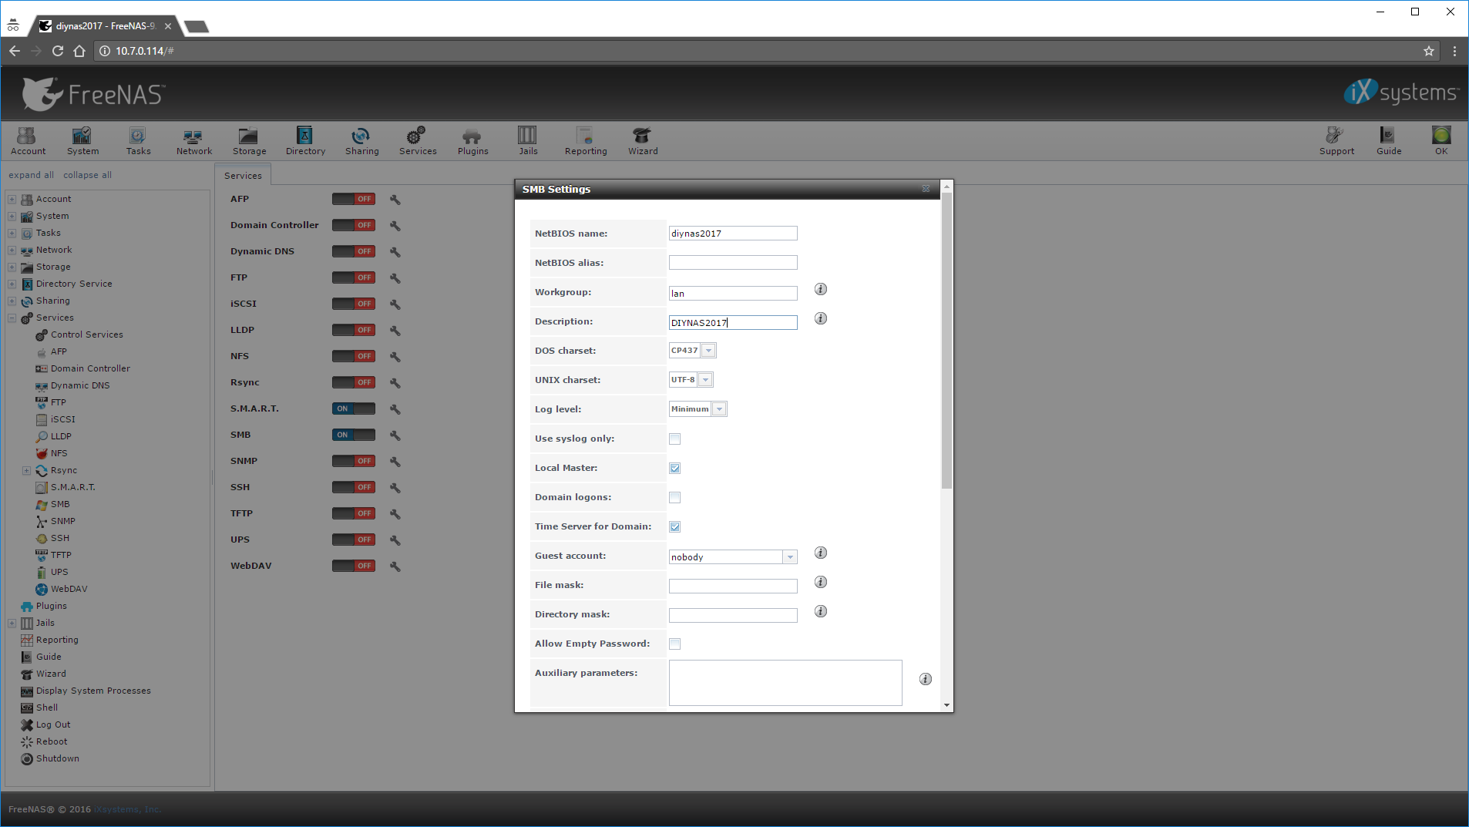Click the SSH settings wrench icon
The width and height of the screenshot is (1469, 827).
coord(395,488)
